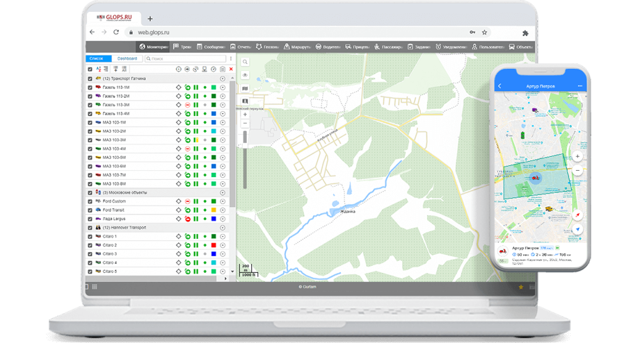
Task: Click the green bars icon for МАЗ 103-1М
Action: pos(195,122)
